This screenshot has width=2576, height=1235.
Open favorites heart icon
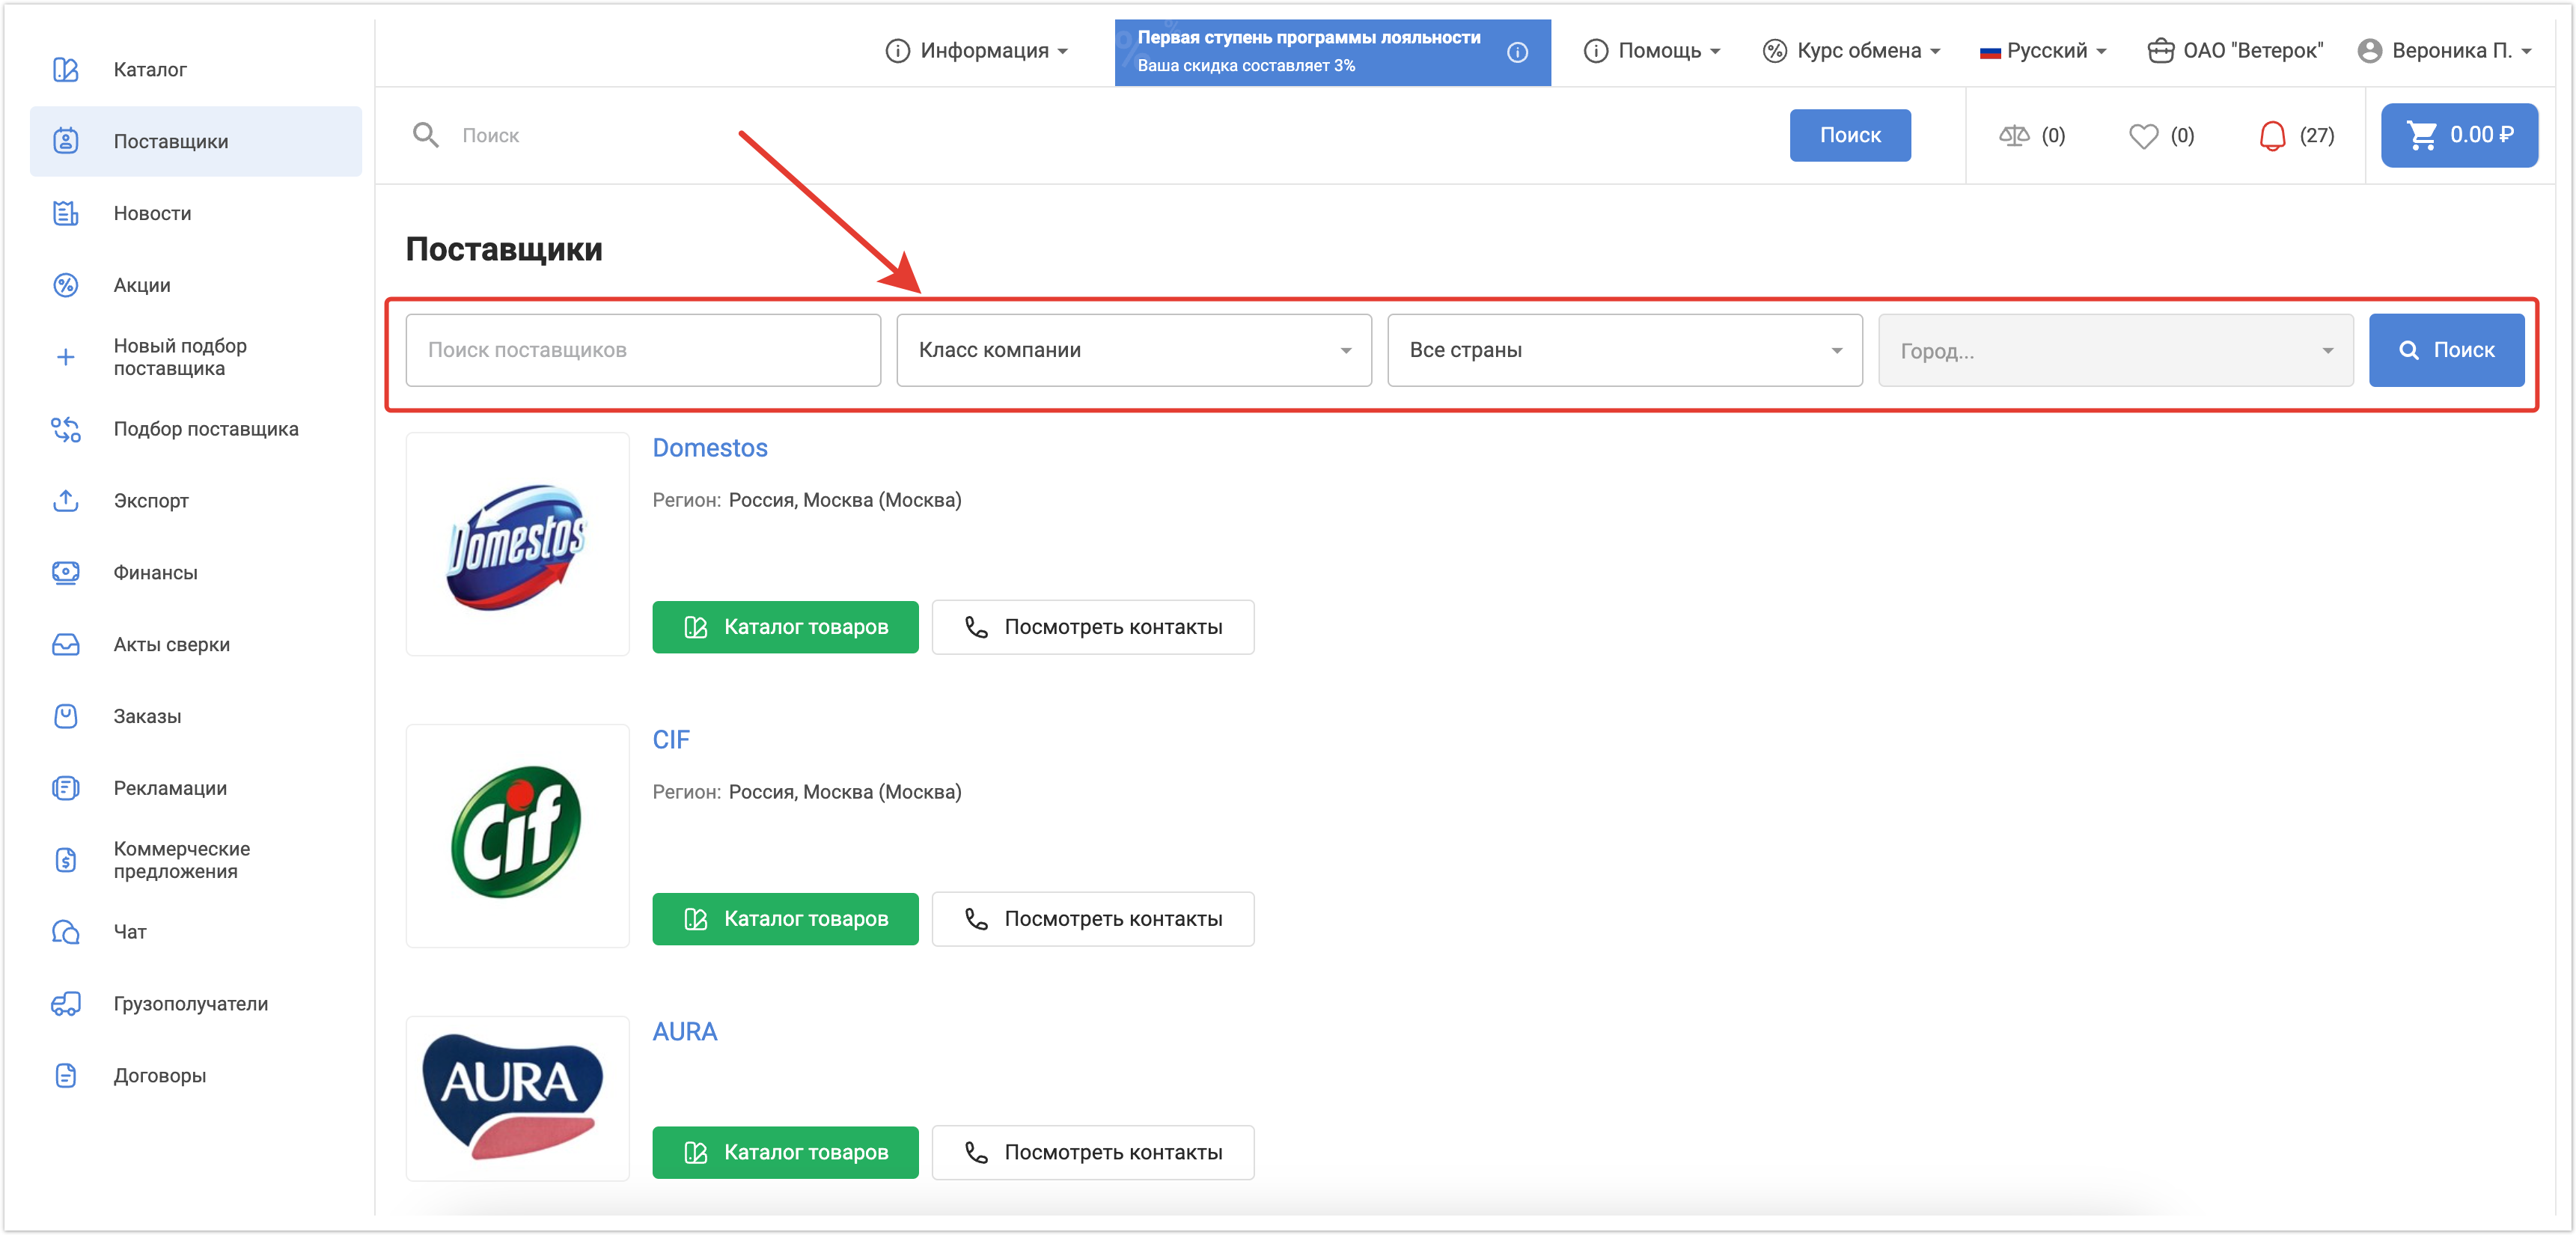[x=2142, y=135]
